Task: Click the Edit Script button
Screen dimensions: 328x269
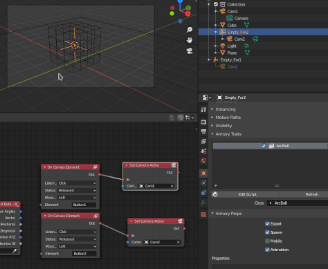Action: tap(247, 194)
